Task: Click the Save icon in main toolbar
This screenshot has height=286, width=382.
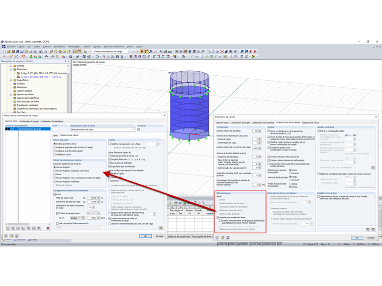Action: [x=22, y=52]
